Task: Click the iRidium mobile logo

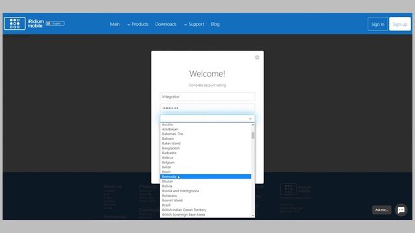Action: pos(24,24)
